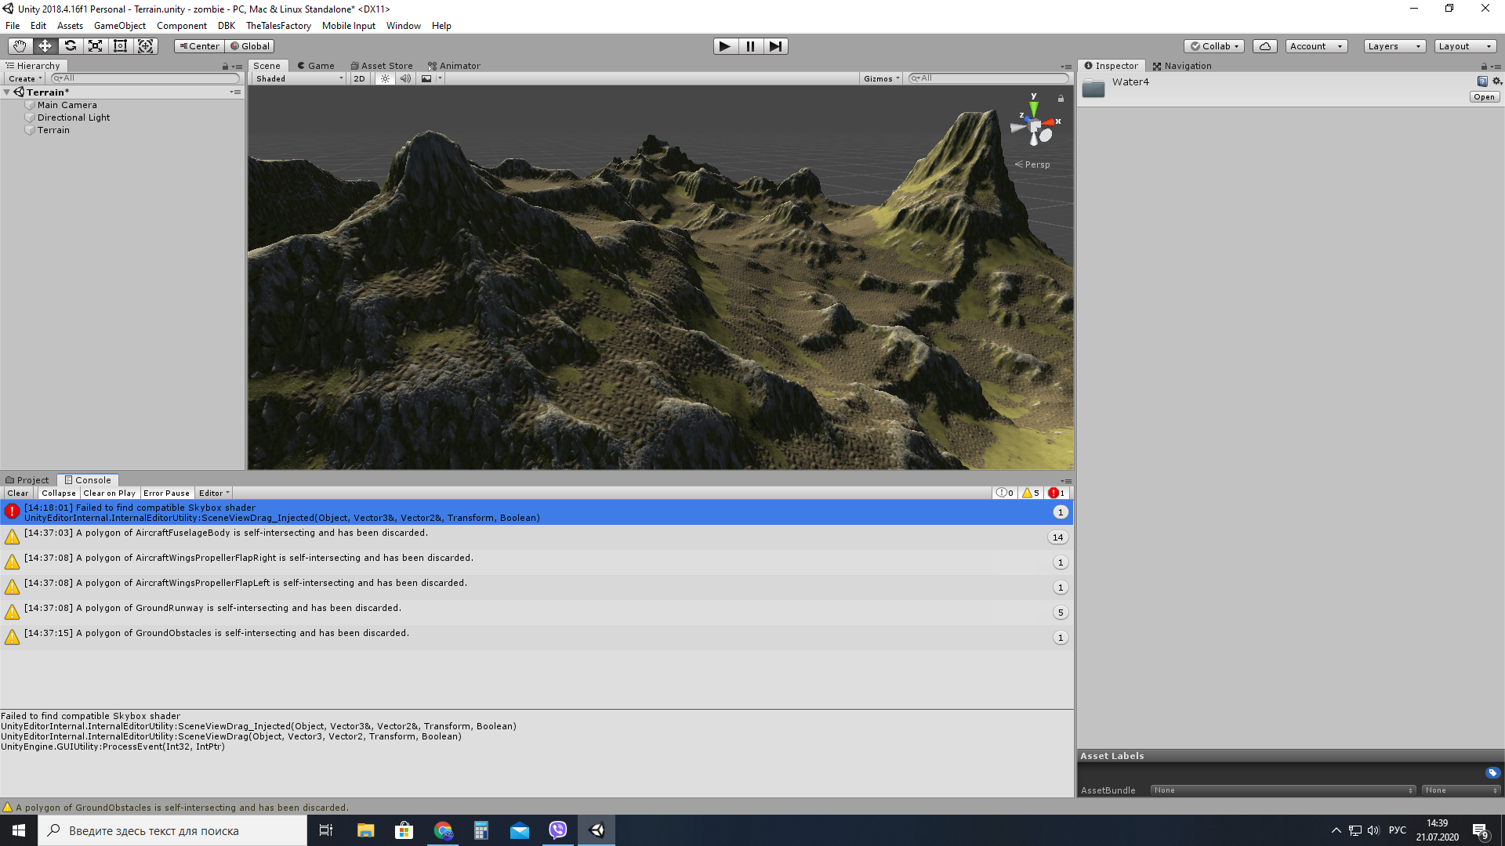
Task: Open the Inspector settings gear icon
Action: (1496, 81)
